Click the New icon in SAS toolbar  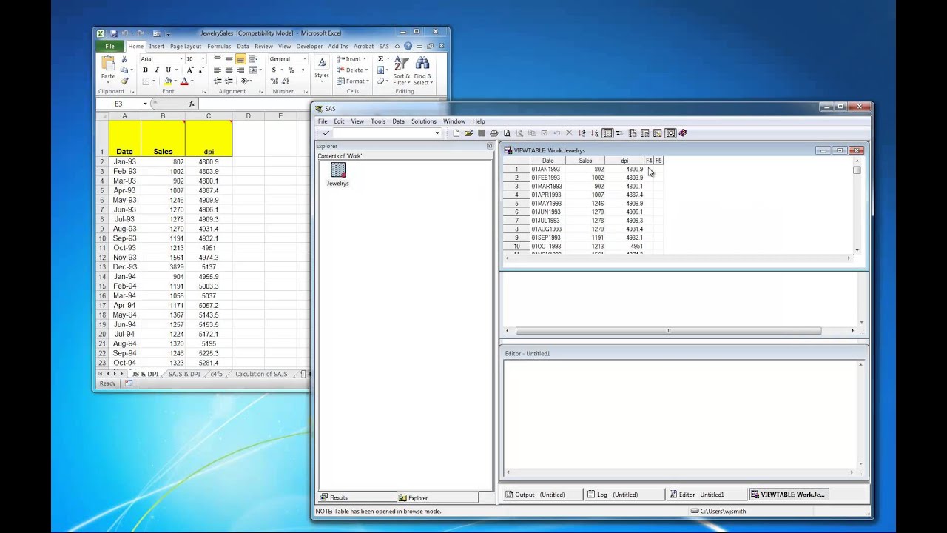[456, 133]
